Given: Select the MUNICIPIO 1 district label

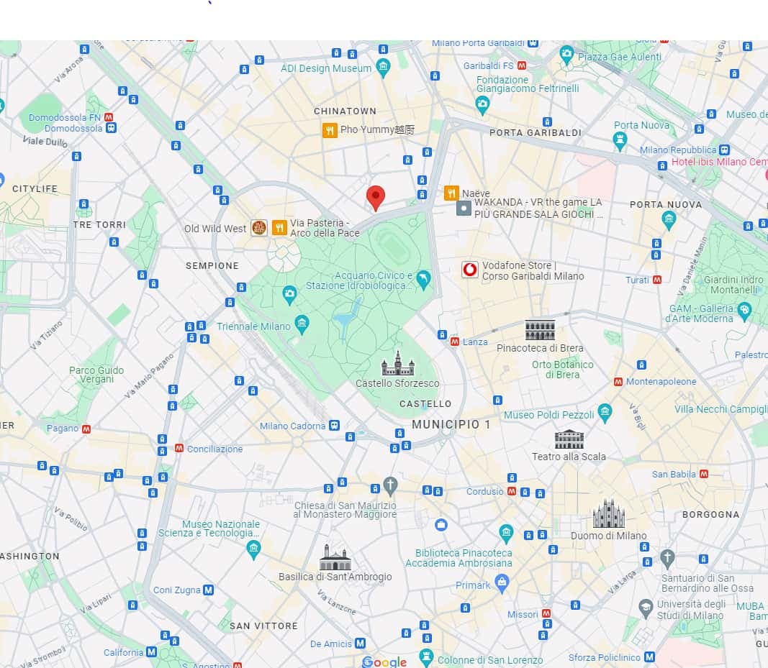Looking at the screenshot, I should coord(451,424).
